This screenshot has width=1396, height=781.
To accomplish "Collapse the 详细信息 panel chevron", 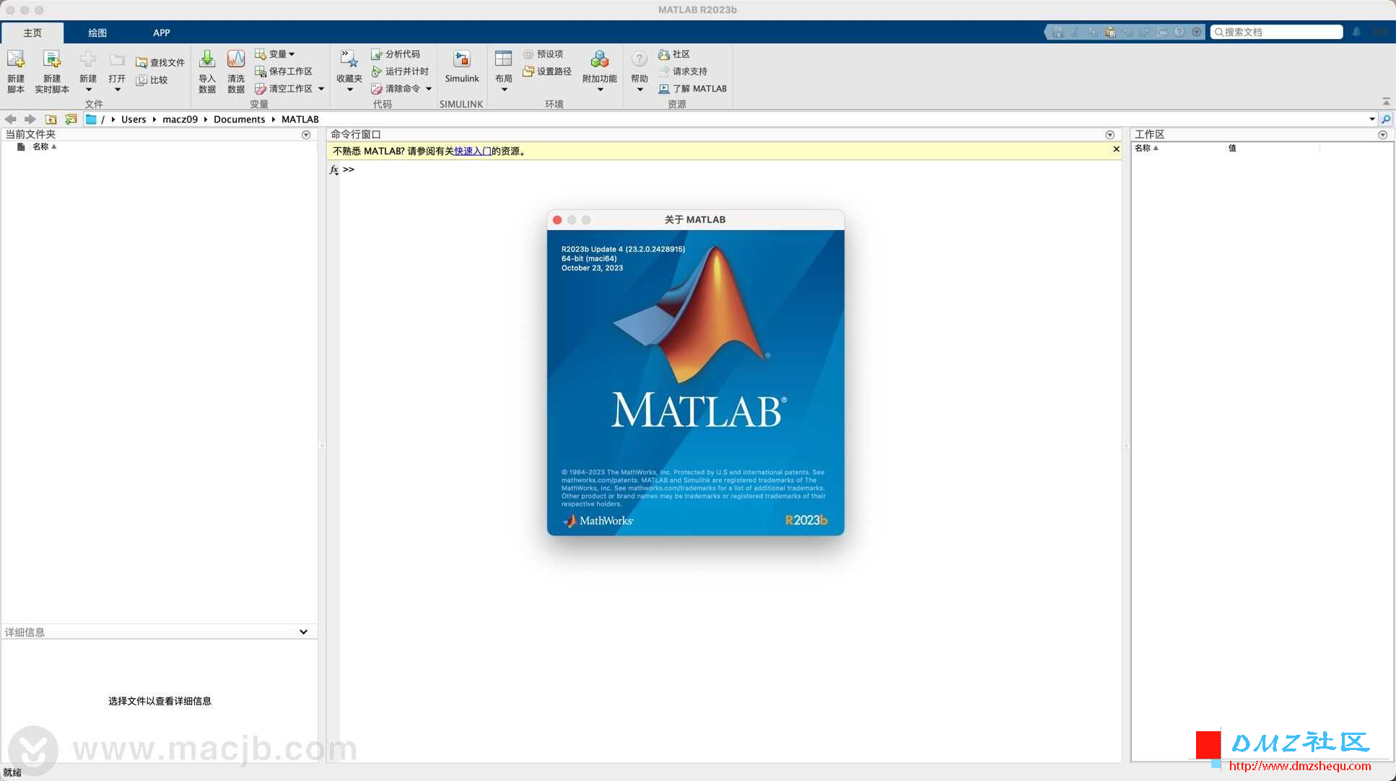I will 304,632.
